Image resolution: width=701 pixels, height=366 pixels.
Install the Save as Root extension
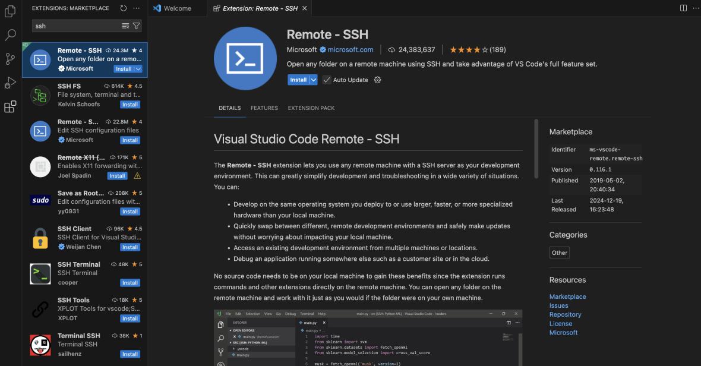130,212
